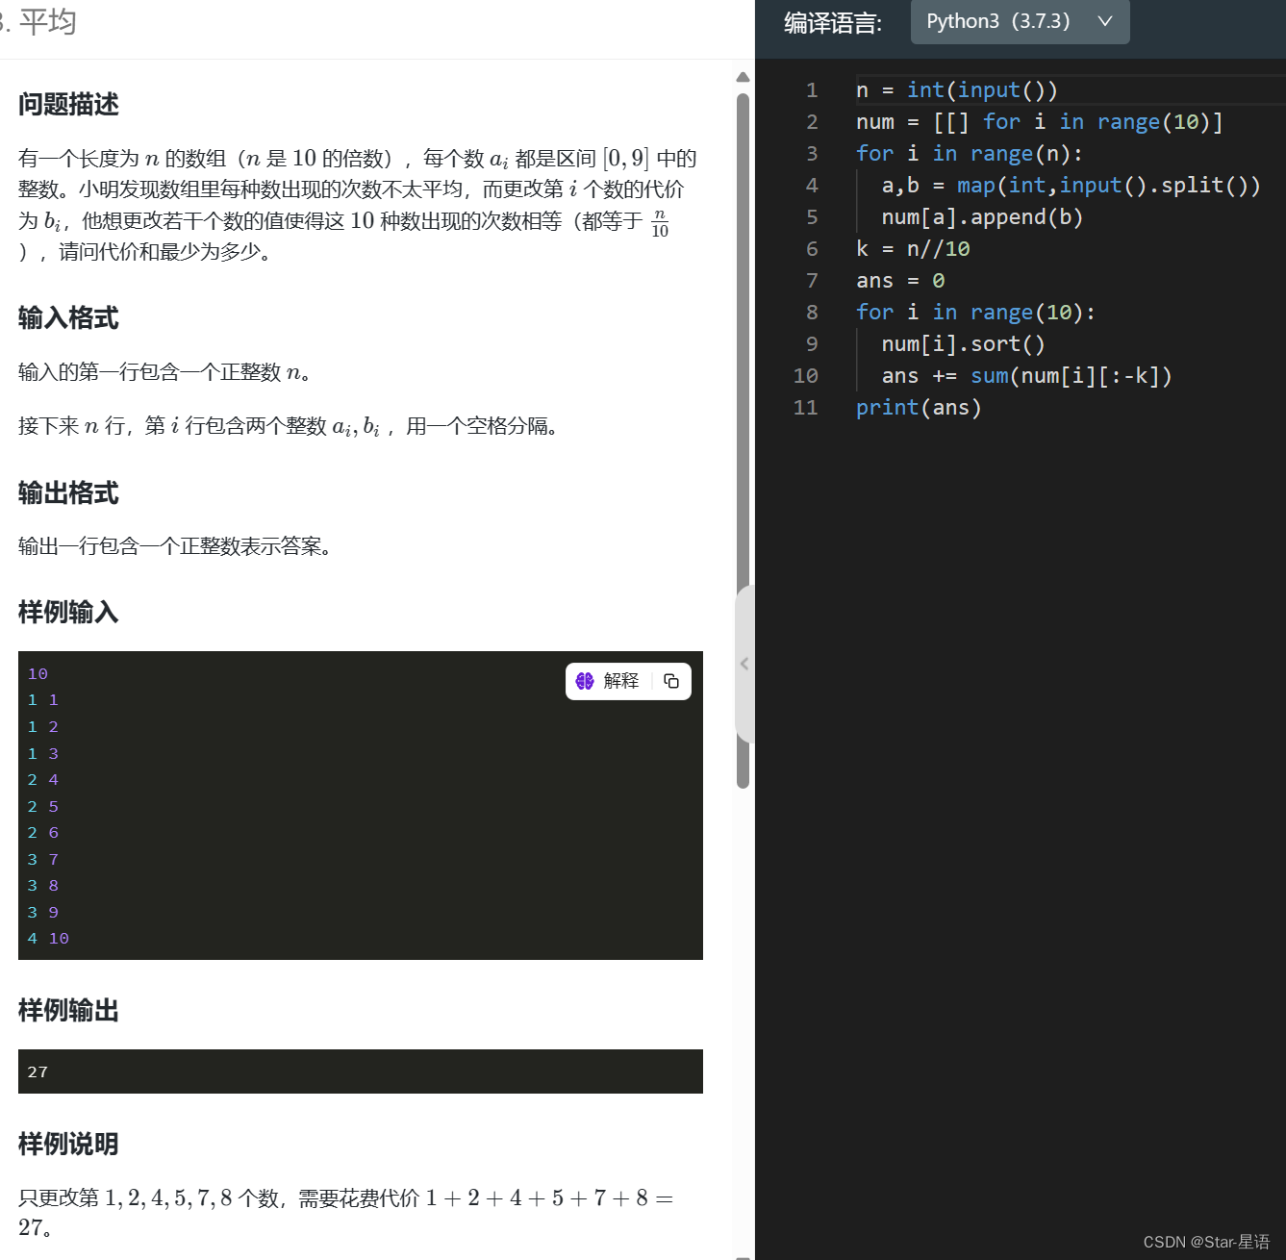Click the code line 'for i in range(n):'
1286x1260 pixels.
click(x=969, y=153)
